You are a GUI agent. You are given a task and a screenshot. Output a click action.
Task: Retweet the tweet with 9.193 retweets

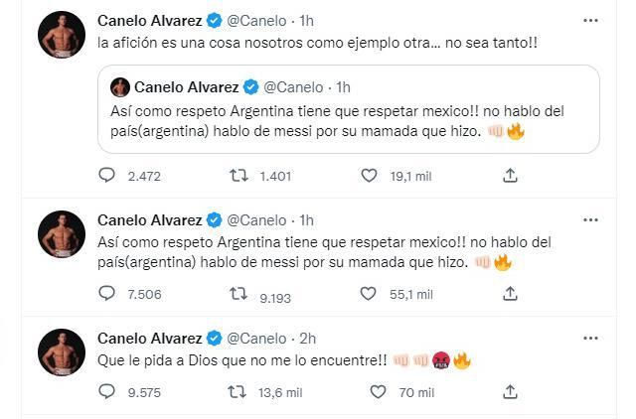238,293
